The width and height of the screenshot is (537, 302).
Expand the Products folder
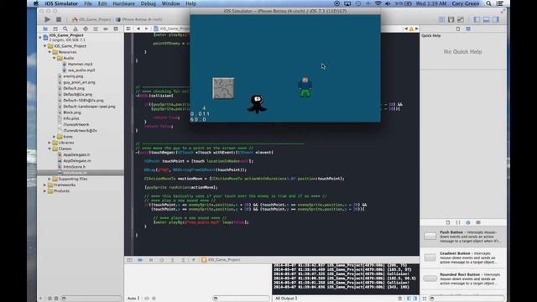[x=44, y=191]
